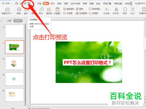Click the Print icon in quick access toolbar
Viewport: 146px width, 109px height.
point(25,4)
